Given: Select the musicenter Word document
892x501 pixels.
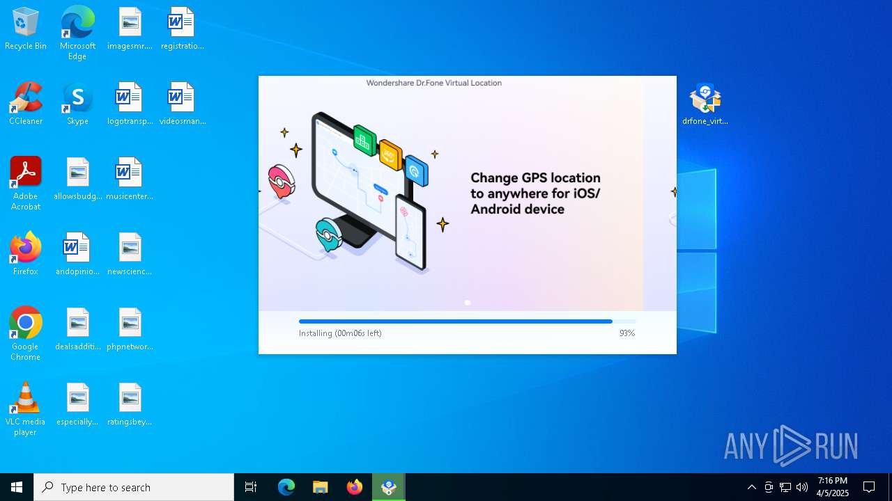Looking at the screenshot, I should coord(130,180).
